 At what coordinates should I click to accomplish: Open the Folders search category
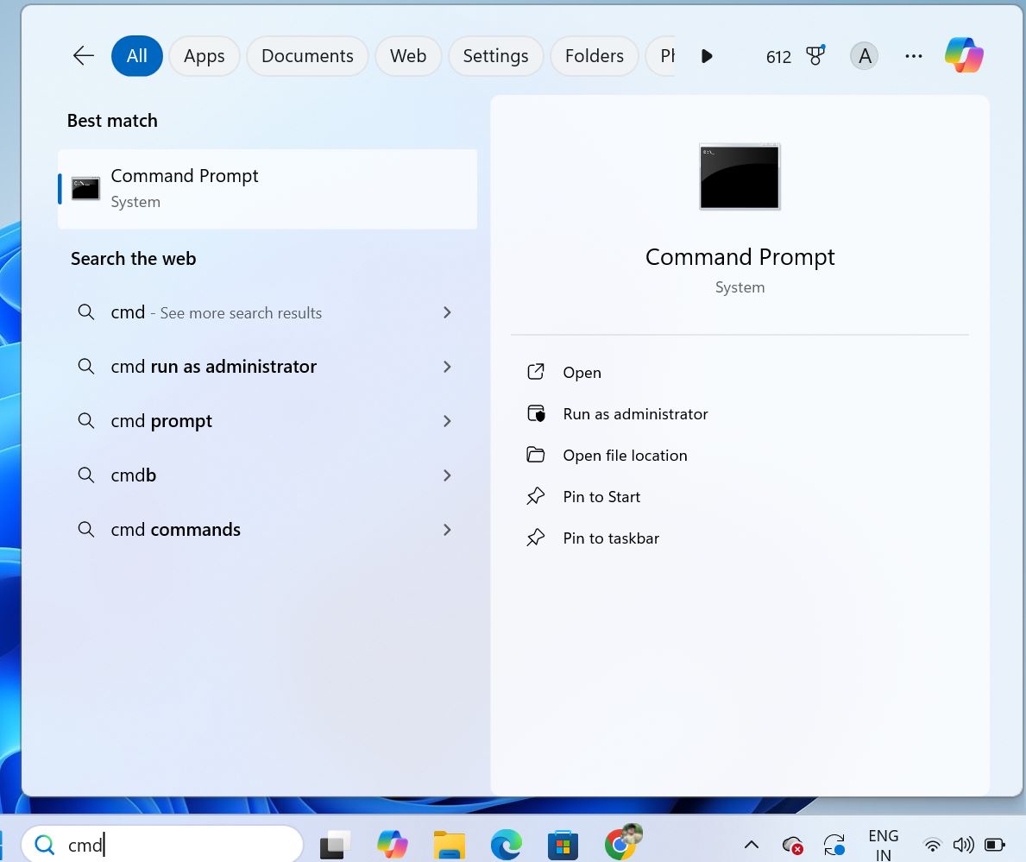click(x=594, y=55)
